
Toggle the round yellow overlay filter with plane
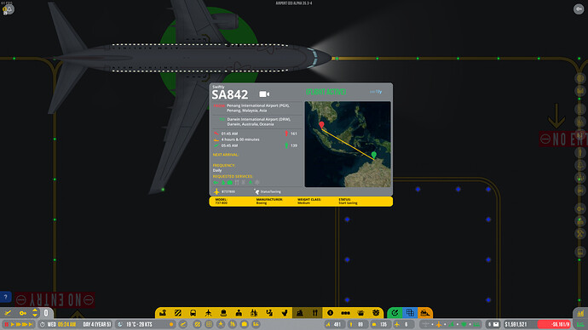221,324
